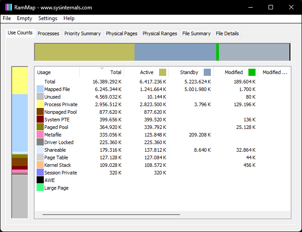Click the truncated 'Modified ...' column header
Image resolution: width=302 pixels, height=232 pixels.
274,72
